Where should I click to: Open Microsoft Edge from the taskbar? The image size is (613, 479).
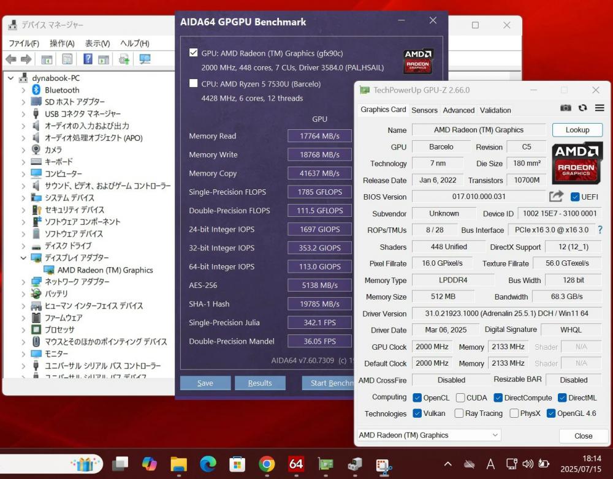click(x=208, y=464)
